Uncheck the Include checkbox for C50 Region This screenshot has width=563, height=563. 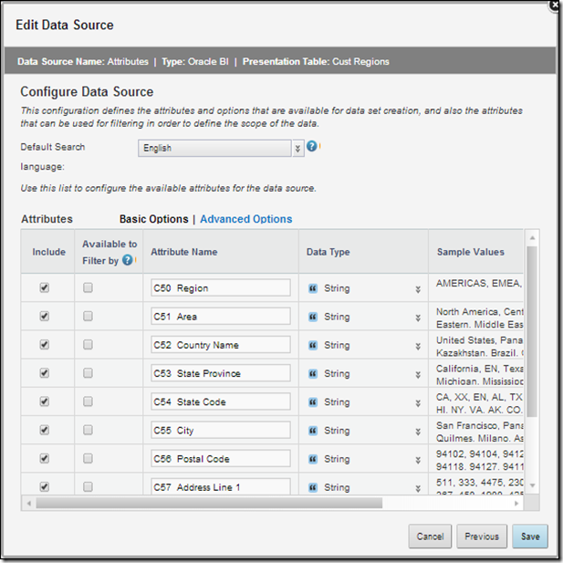[x=44, y=288]
